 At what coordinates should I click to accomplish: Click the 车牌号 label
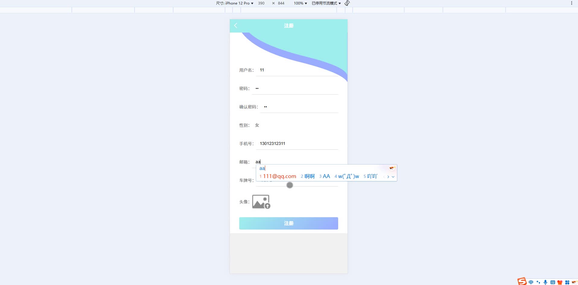[246, 180]
